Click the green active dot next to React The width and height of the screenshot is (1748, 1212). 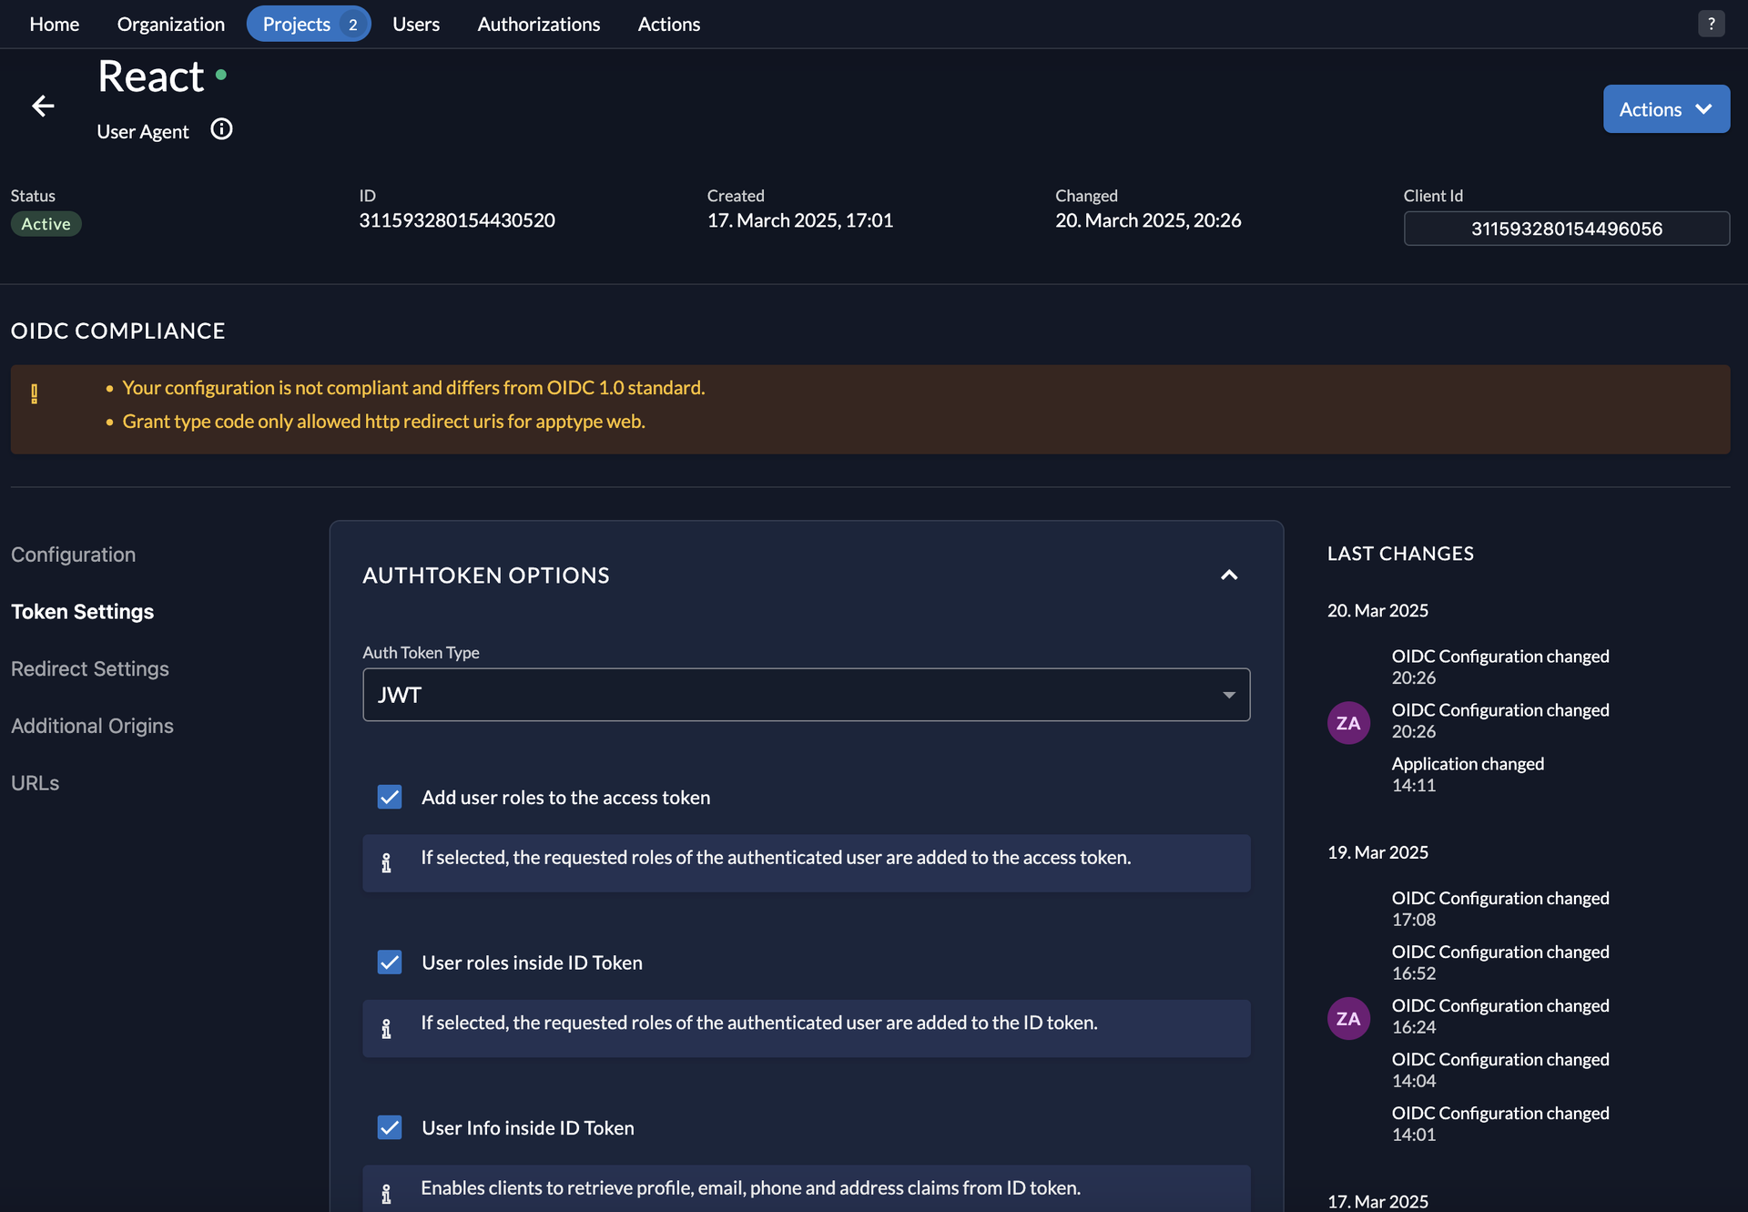pos(221,75)
